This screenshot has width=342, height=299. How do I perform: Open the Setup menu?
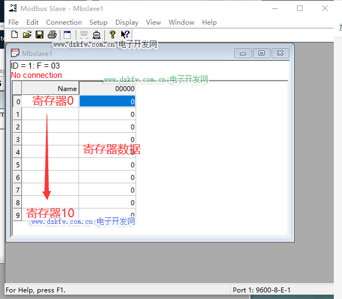coord(98,22)
